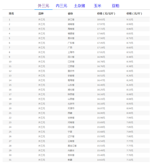Click the 内蒙古 province cell
Screen dimensions: 152x166
point(71,151)
